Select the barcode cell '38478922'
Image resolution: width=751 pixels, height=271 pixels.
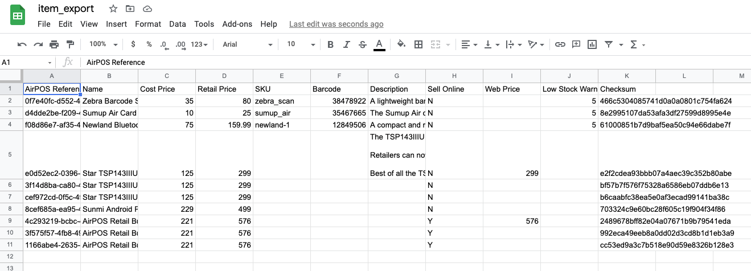[339, 101]
